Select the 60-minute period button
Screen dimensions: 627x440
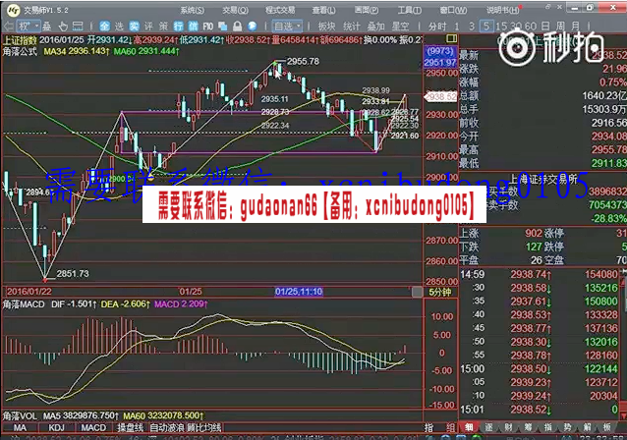(531, 27)
